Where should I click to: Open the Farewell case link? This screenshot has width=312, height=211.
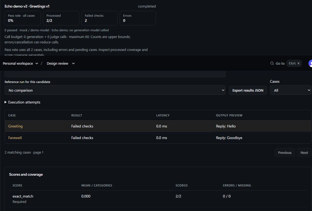pos(15,138)
